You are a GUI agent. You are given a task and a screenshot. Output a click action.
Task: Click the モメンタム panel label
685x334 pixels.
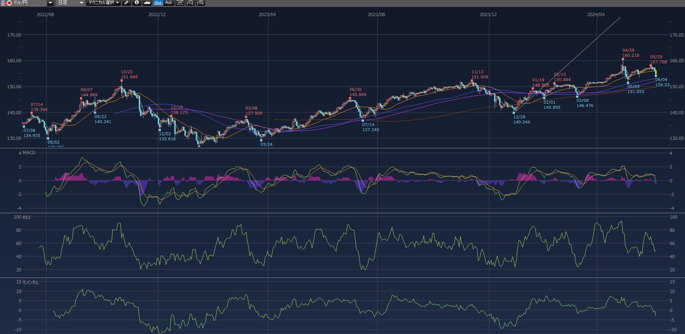(x=30, y=282)
